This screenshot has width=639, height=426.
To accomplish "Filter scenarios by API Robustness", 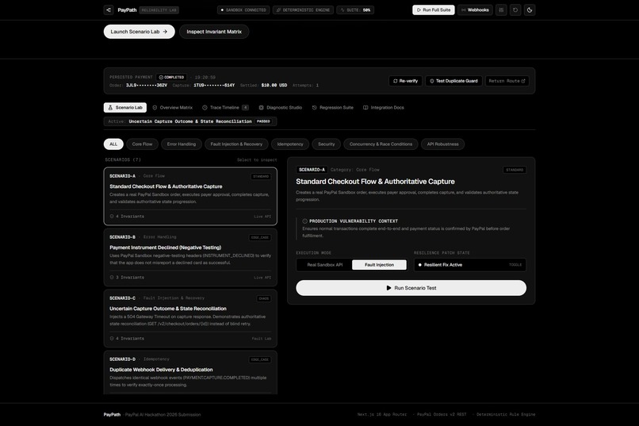I will point(442,144).
